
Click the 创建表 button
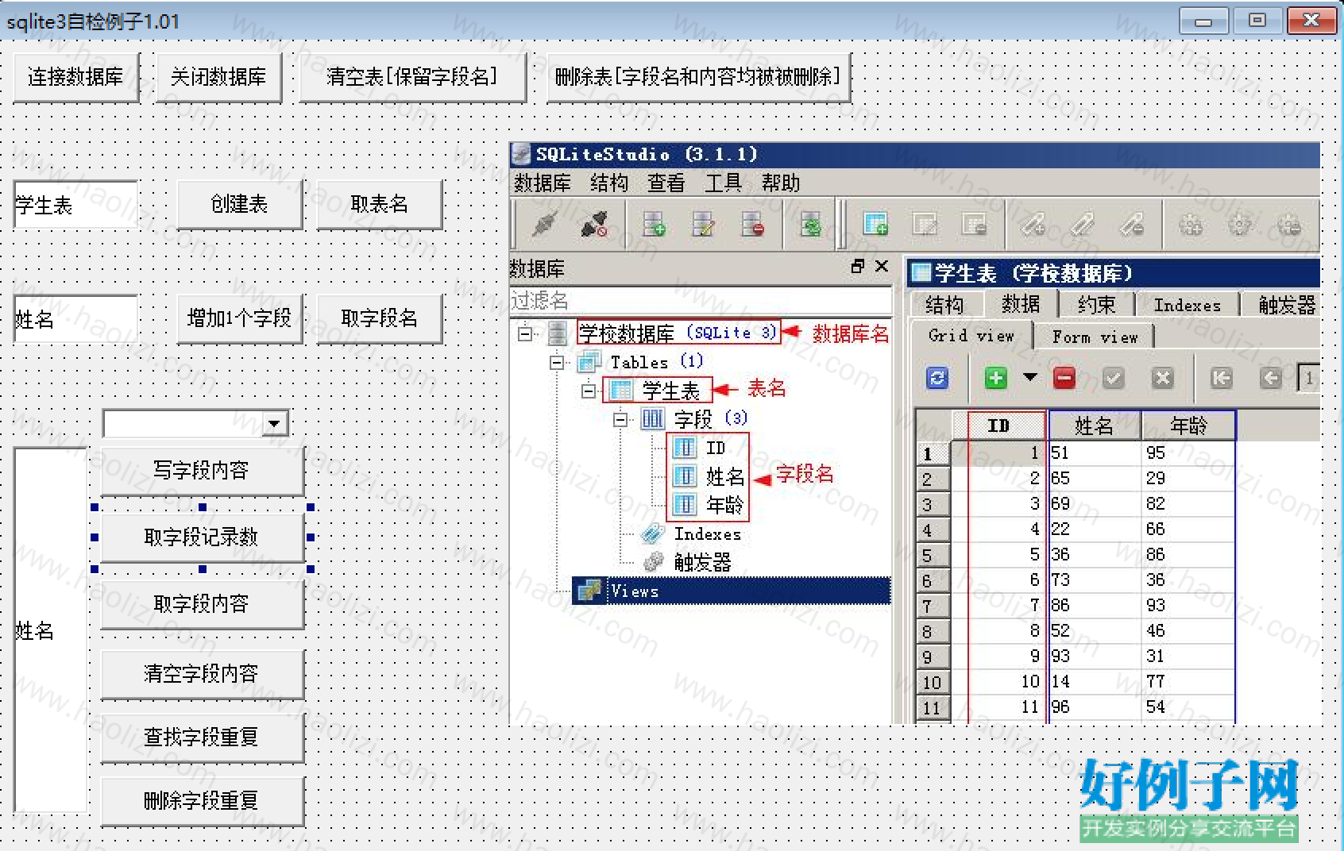pyautogui.click(x=239, y=204)
